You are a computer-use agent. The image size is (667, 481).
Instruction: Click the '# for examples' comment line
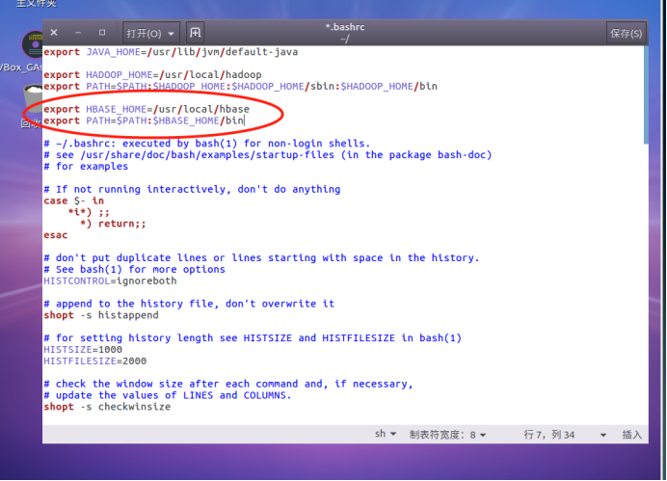[86, 167]
